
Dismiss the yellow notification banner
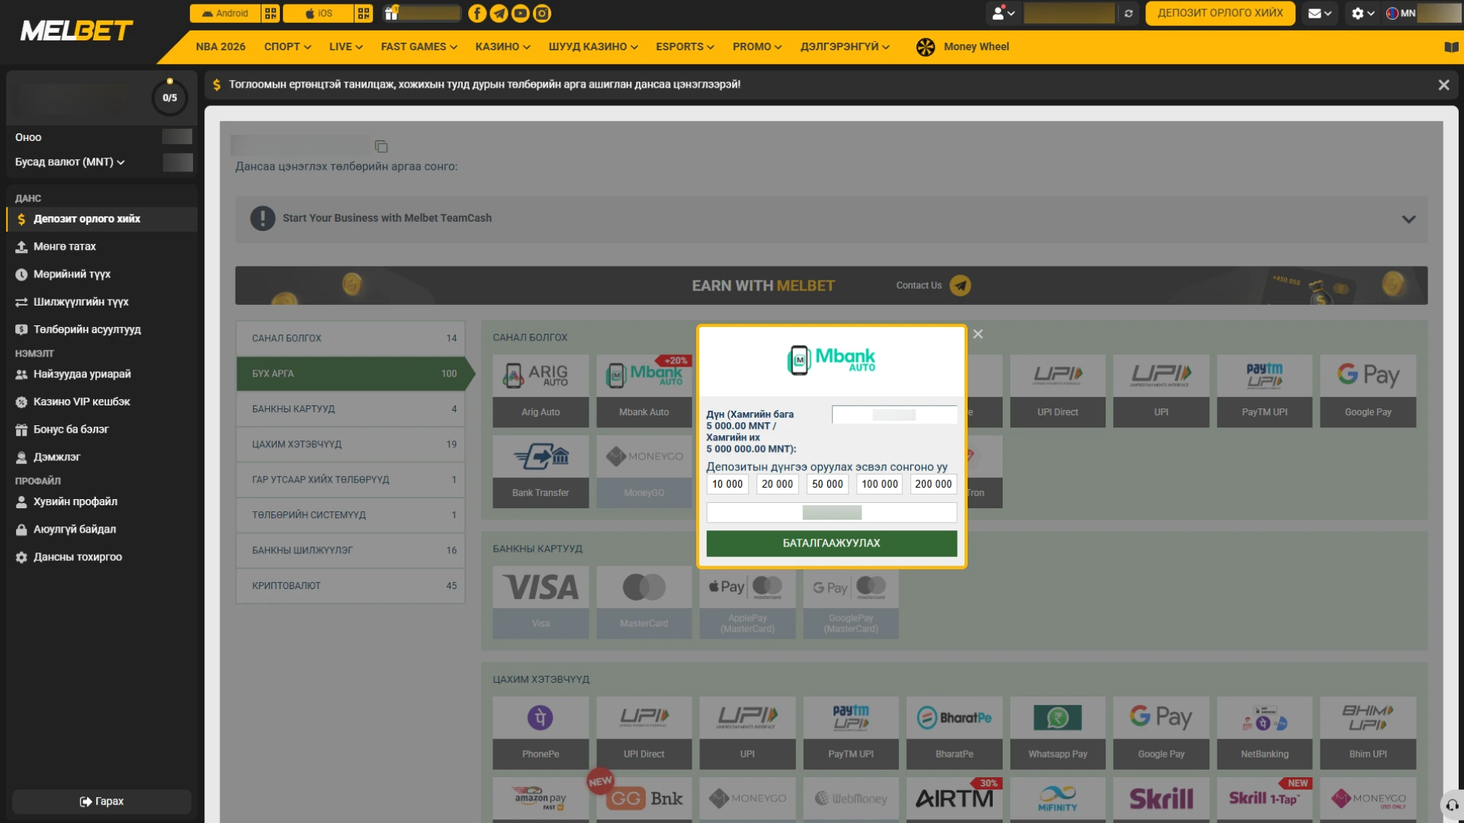[1443, 85]
